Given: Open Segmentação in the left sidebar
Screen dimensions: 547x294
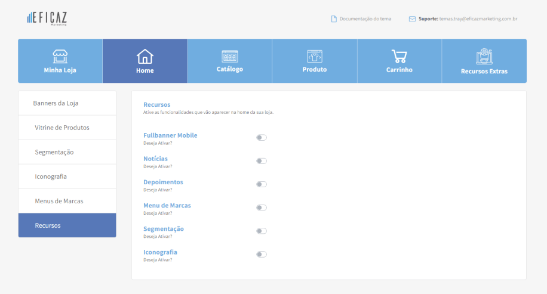Looking at the screenshot, I should 67,152.
